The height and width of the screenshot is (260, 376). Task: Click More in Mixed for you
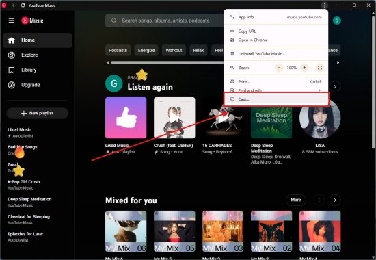295,200
